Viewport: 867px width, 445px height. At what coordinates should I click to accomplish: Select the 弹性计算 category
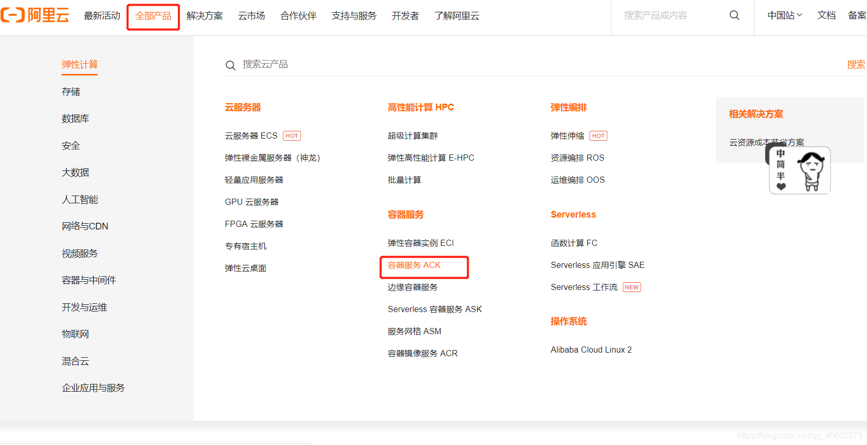(x=80, y=64)
